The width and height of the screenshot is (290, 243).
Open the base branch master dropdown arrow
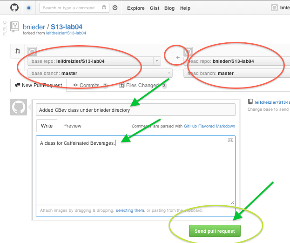(x=169, y=73)
